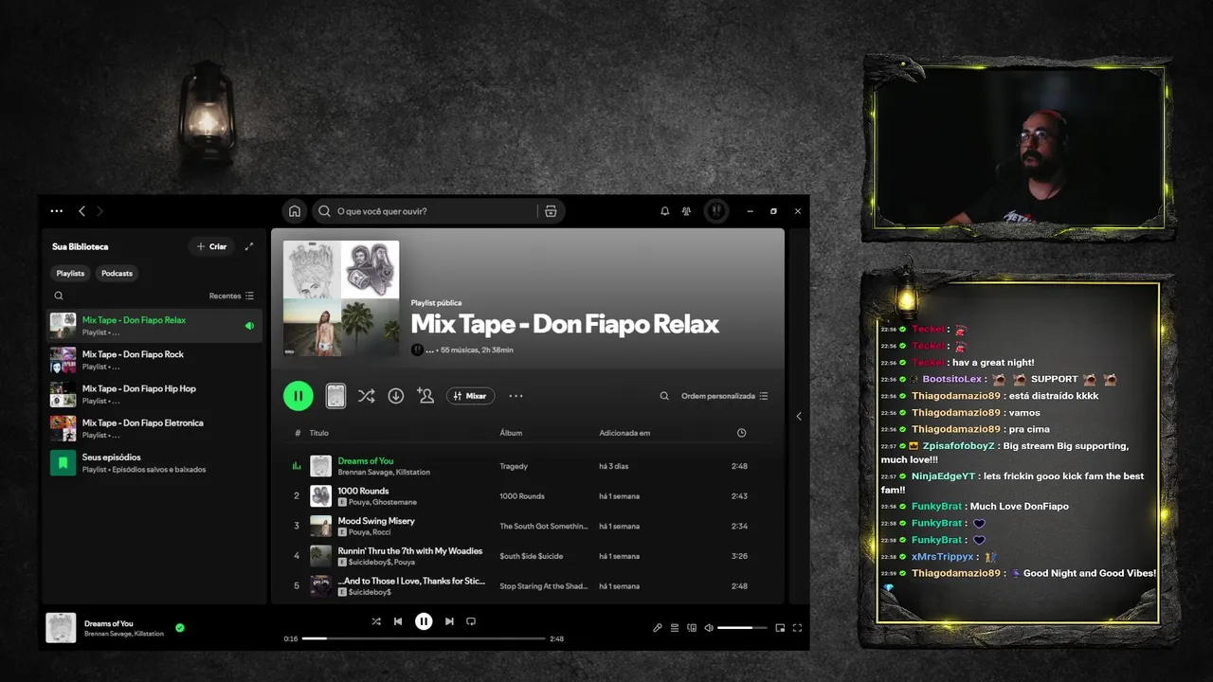Enter full screen with the expand icon

click(797, 628)
